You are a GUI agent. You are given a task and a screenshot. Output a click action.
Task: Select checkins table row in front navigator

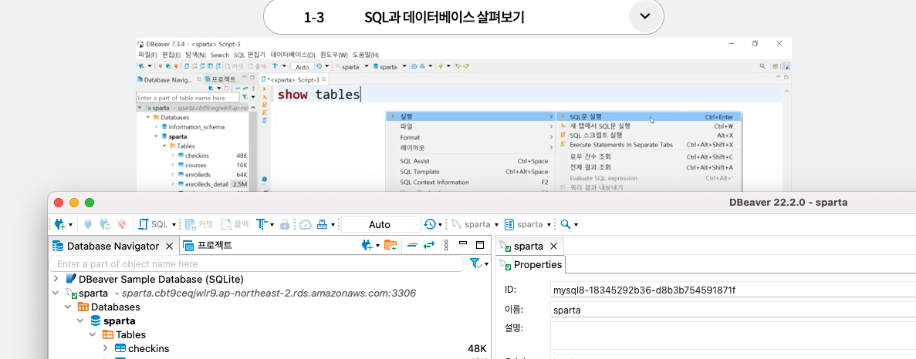[269, 349]
